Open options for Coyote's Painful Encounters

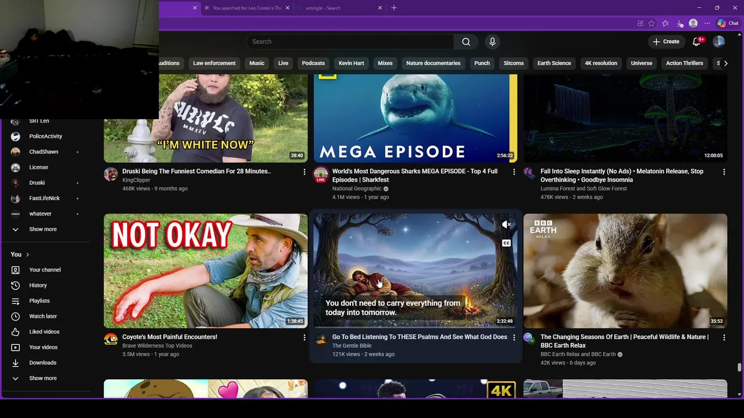coord(304,337)
